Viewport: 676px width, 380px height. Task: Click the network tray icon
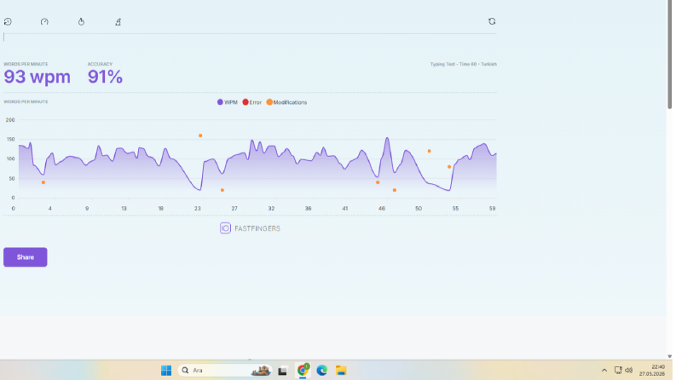(618, 370)
